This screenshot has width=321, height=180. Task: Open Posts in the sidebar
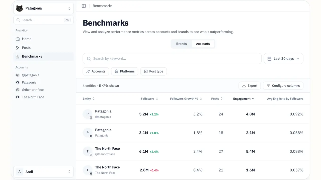click(x=43, y=48)
